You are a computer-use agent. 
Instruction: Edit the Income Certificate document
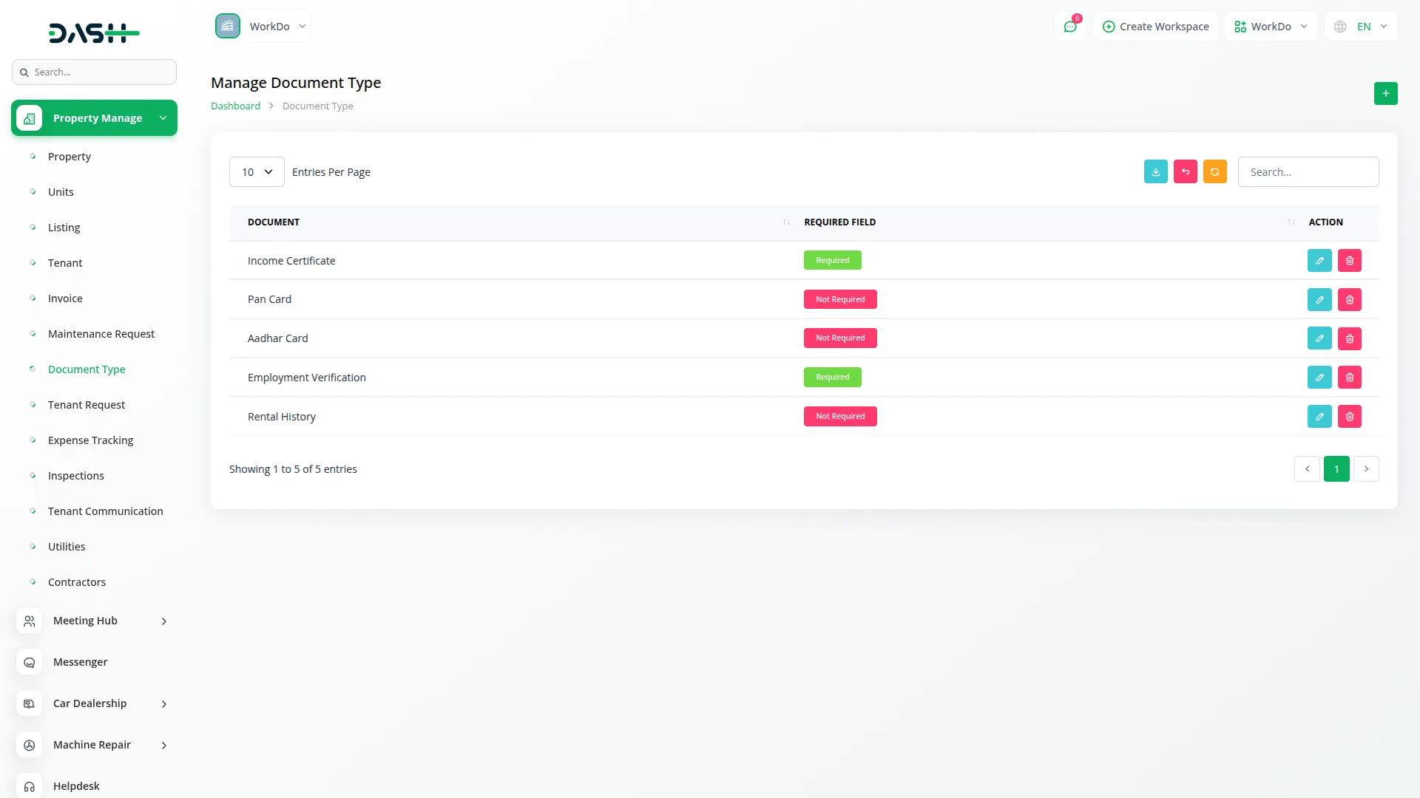click(1319, 260)
